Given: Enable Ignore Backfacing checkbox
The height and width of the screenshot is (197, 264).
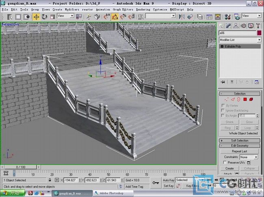Looking at the screenshot, I should (x=223, y=110).
